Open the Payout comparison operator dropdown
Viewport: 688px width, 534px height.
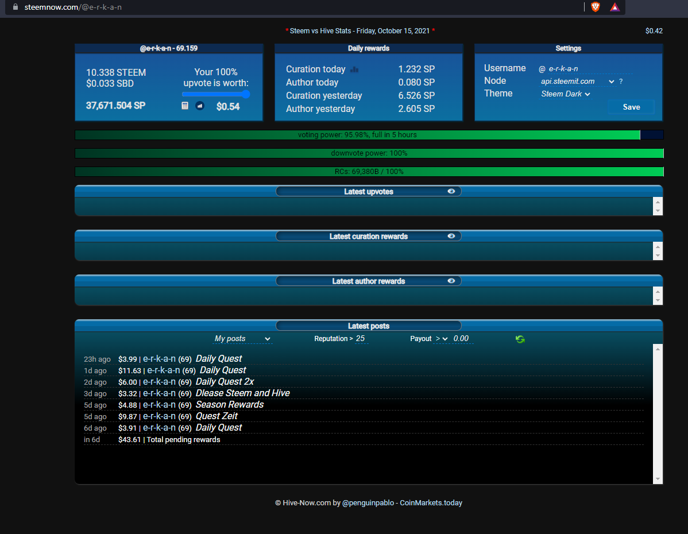pos(441,339)
